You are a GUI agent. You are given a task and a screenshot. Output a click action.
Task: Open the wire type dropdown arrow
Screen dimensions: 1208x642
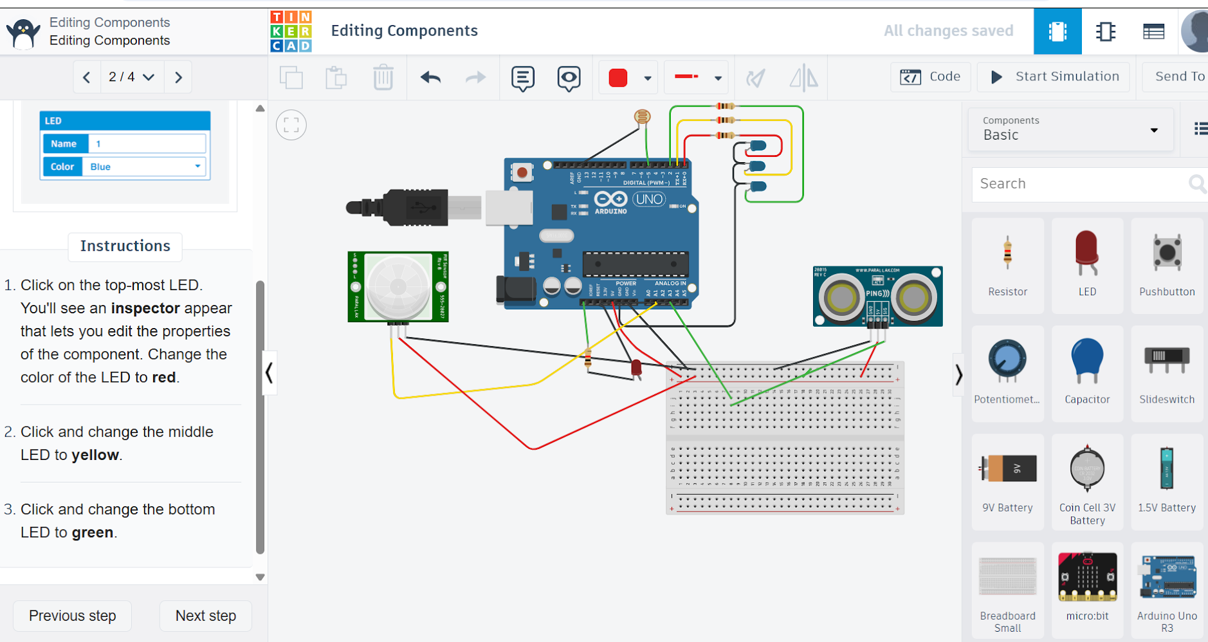(x=718, y=78)
